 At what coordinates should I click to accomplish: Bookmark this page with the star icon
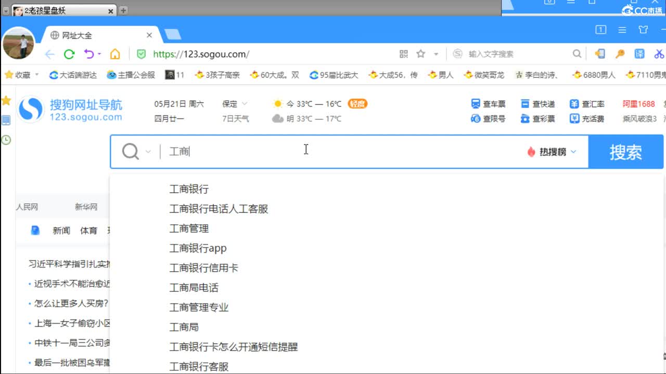tap(421, 54)
